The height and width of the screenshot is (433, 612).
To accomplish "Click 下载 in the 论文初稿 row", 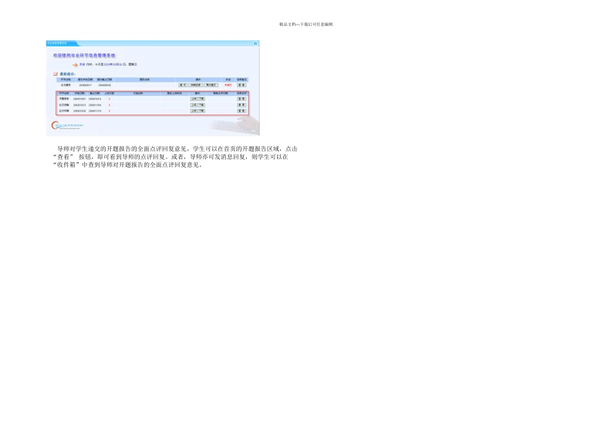I will coord(201,105).
